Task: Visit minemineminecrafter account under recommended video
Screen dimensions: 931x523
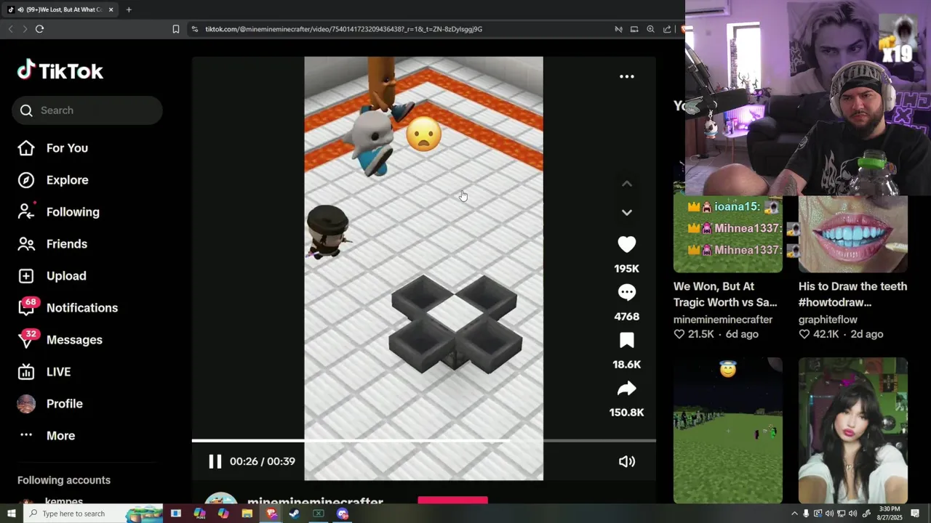Action: pyautogui.click(x=723, y=320)
